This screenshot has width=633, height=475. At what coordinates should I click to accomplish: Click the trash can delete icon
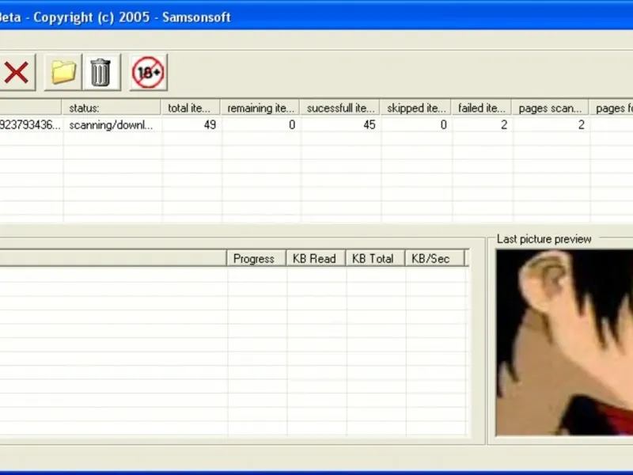[x=101, y=73]
